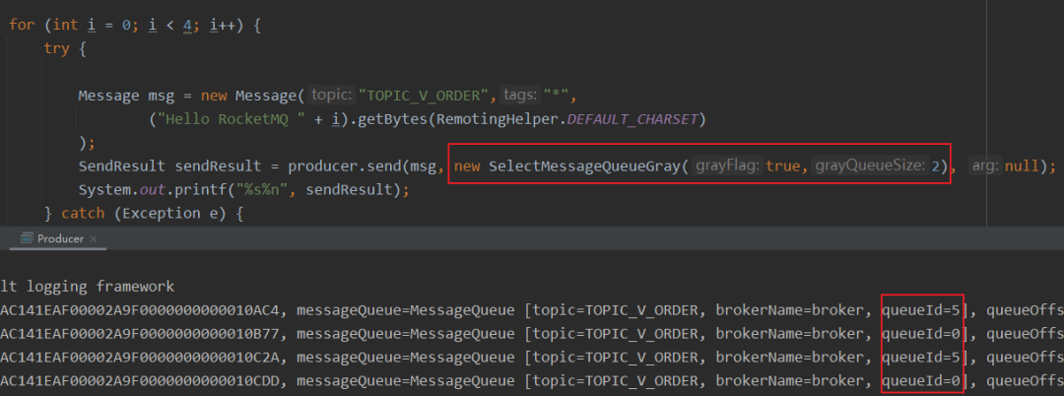Click the "tags:" parameter hint
This screenshot has width=1064, height=396.
(x=520, y=95)
